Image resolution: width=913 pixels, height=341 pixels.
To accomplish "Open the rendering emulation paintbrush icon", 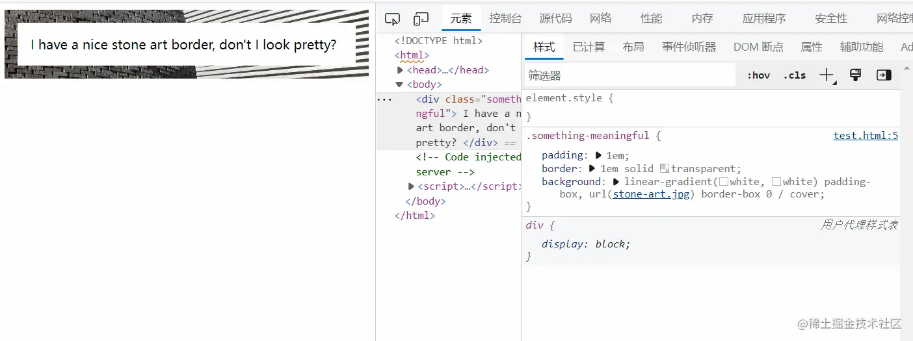I will pyautogui.click(x=856, y=75).
